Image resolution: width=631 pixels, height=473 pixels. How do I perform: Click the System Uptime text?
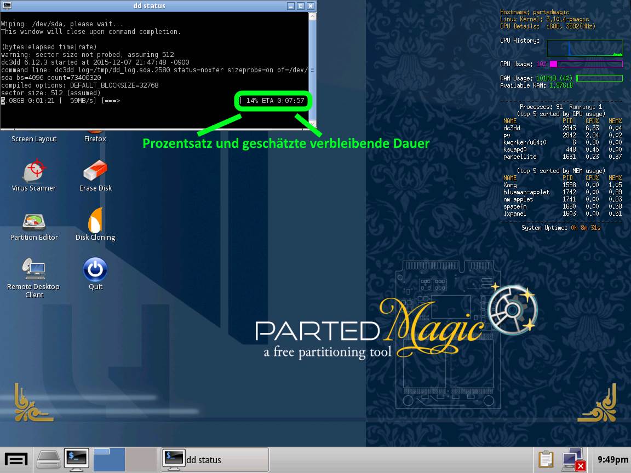[561, 228]
